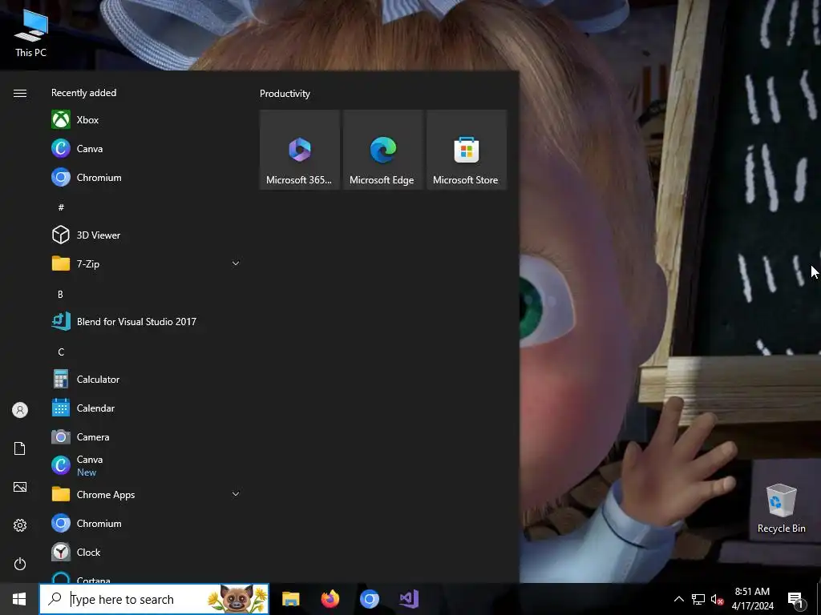This screenshot has width=821, height=615.
Task: Launch Blend for Visual Studio 2017
Action: (x=146, y=322)
